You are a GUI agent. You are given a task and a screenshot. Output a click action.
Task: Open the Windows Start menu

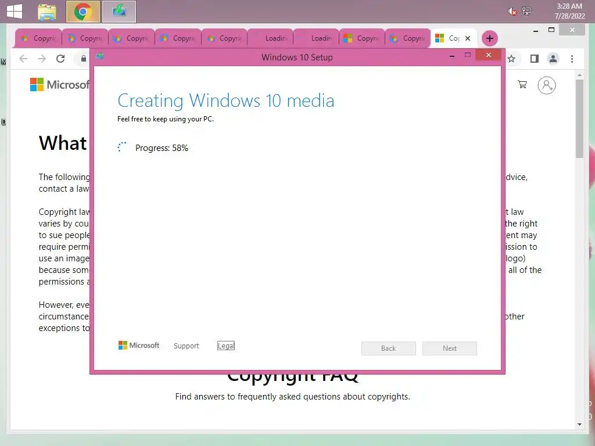tap(15, 12)
